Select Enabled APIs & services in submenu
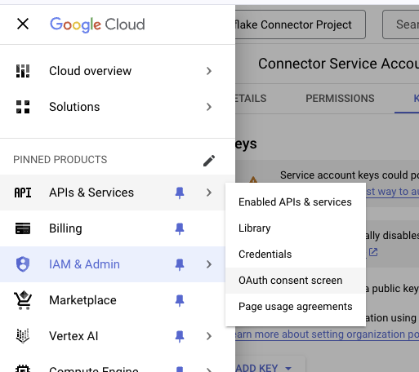Image resolution: width=419 pixels, height=372 pixels. coord(296,202)
